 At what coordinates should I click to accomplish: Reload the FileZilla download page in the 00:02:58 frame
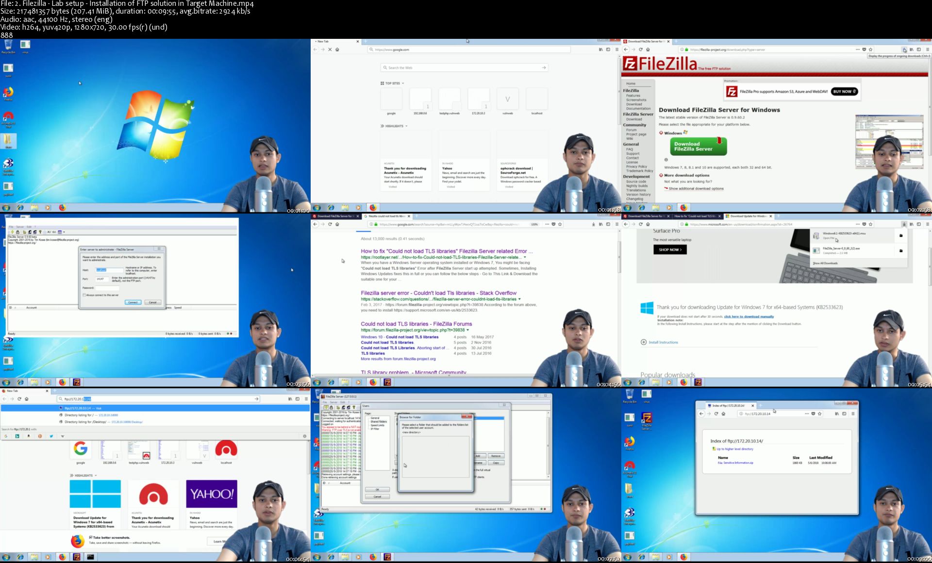click(x=641, y=50)
